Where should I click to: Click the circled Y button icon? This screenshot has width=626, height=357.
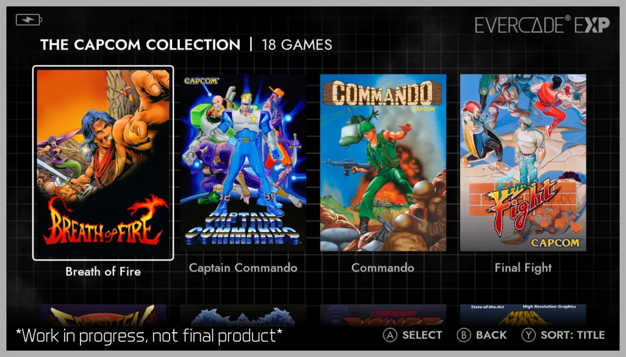click(528, 335)
